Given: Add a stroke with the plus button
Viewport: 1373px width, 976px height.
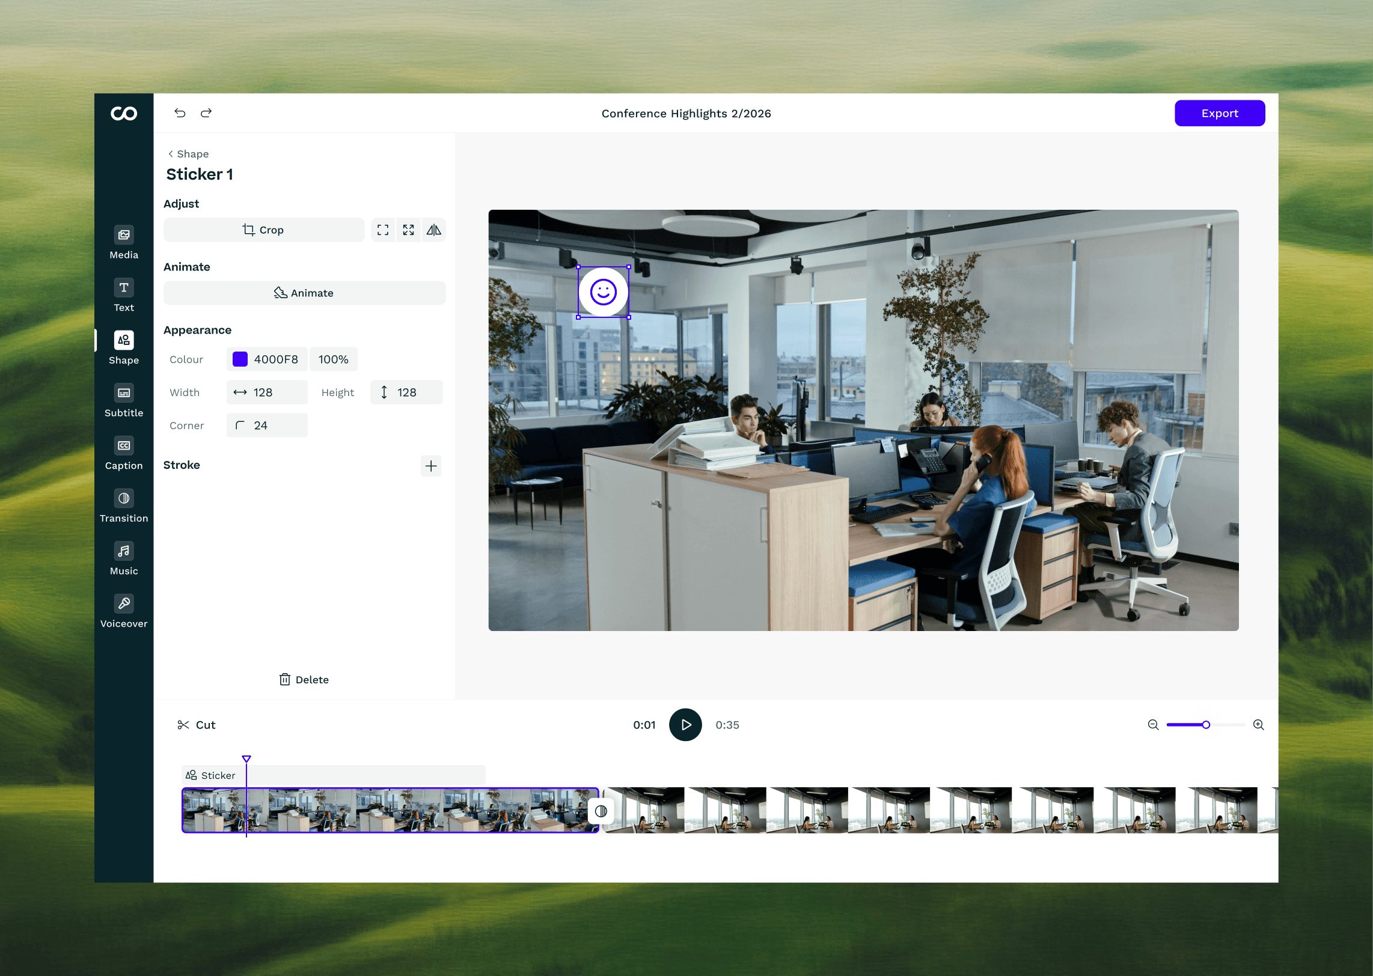Looking at the screenshot, I should point(431,466).
